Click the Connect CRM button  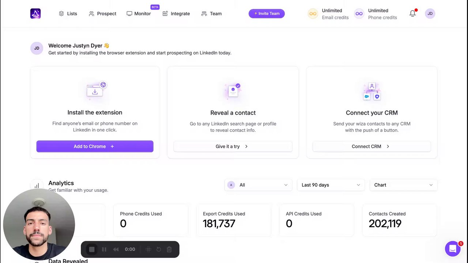point(371,146)
